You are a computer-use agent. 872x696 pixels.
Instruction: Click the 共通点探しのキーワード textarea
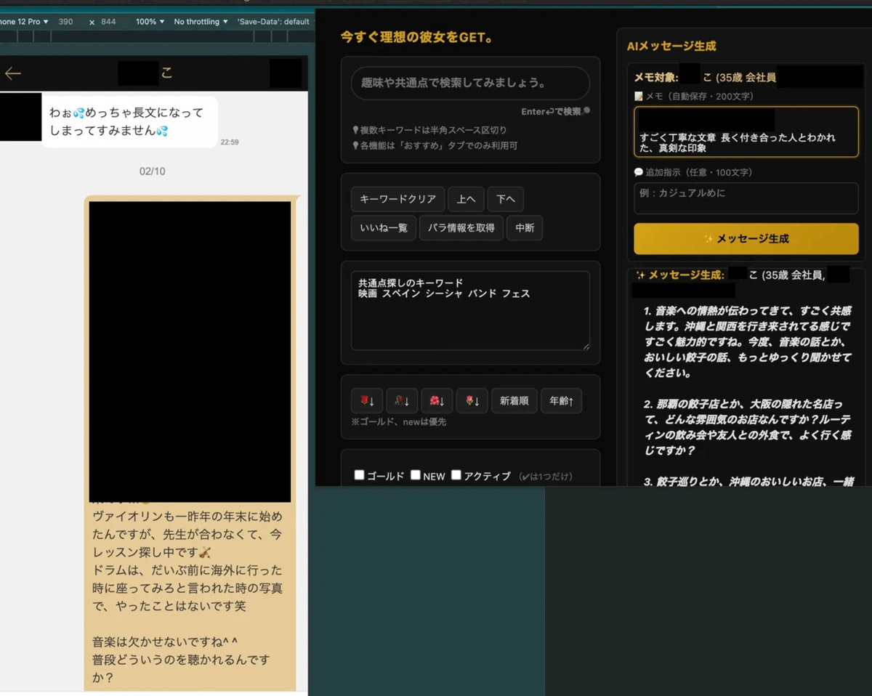point(470,311)
